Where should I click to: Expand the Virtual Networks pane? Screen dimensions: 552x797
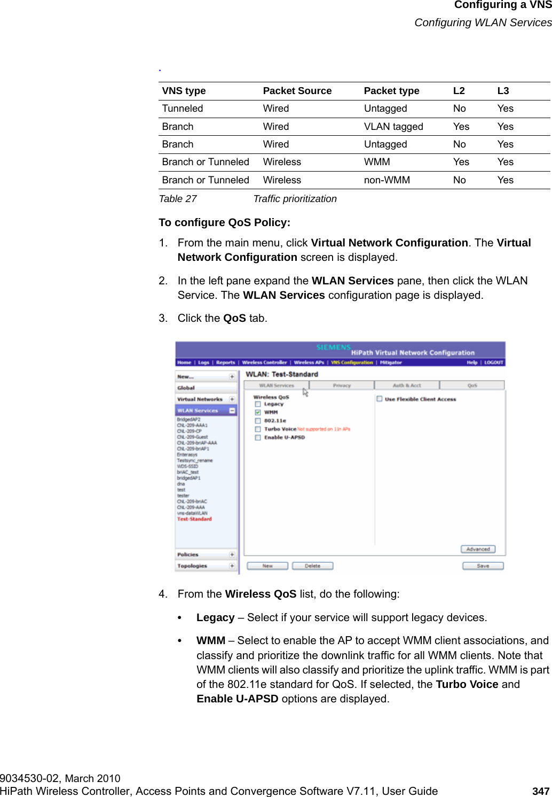(231, 399)
